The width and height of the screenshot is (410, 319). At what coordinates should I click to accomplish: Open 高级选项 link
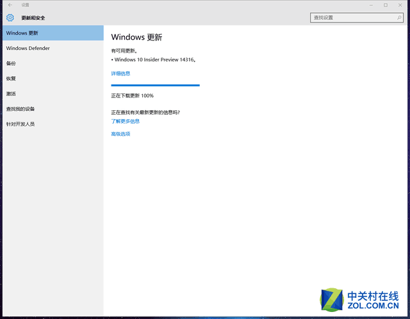click(x=120, y=134)
